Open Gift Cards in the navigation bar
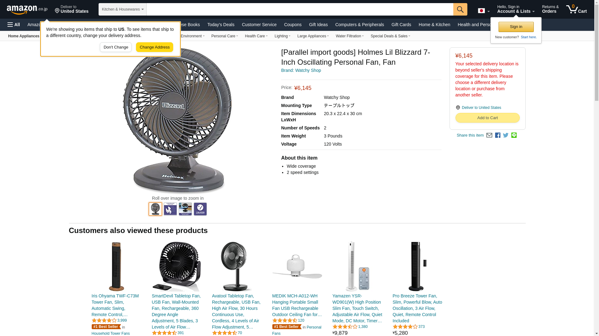 pos(401,25)
